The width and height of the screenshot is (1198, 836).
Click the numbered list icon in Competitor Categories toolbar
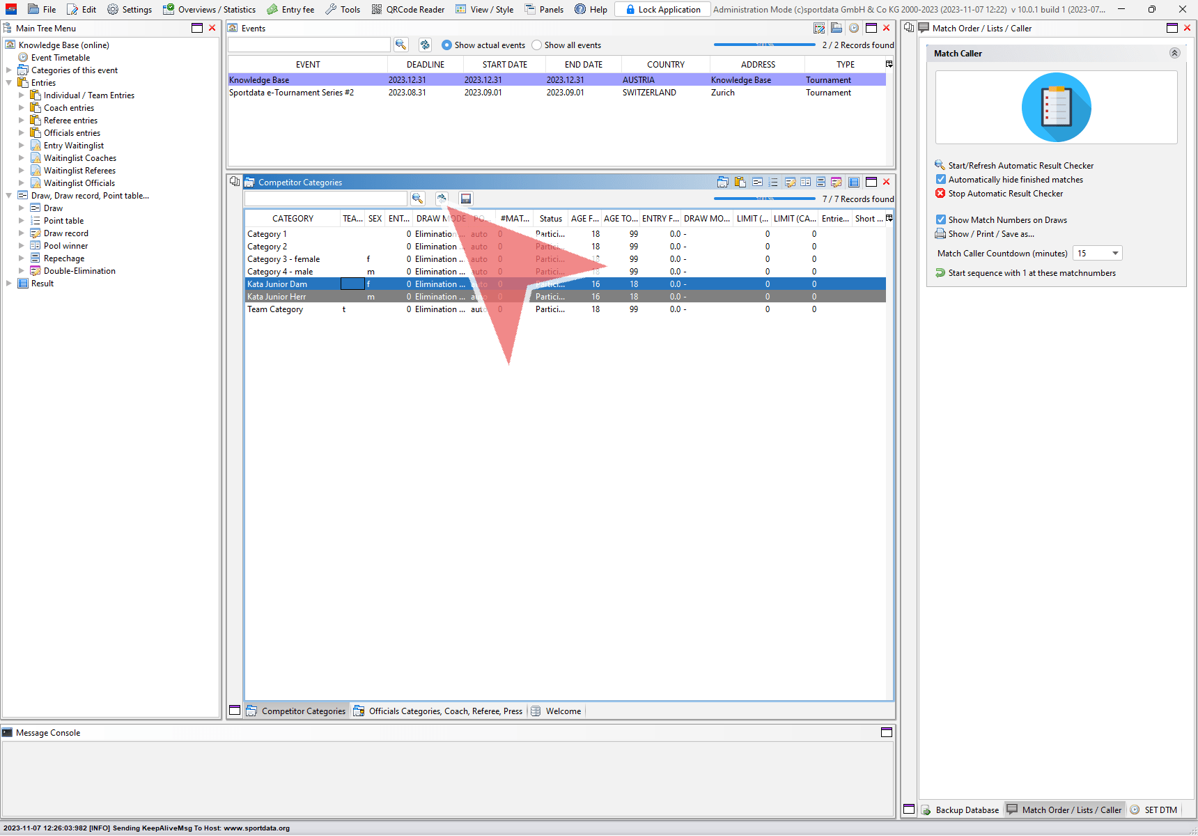773,183
